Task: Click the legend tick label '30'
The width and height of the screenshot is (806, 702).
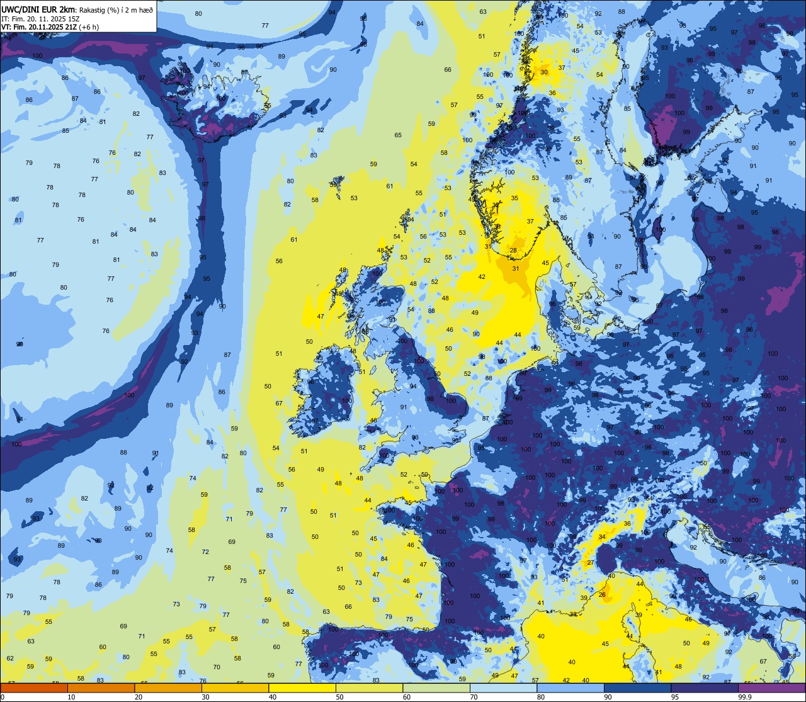Action: click(205, 697)
